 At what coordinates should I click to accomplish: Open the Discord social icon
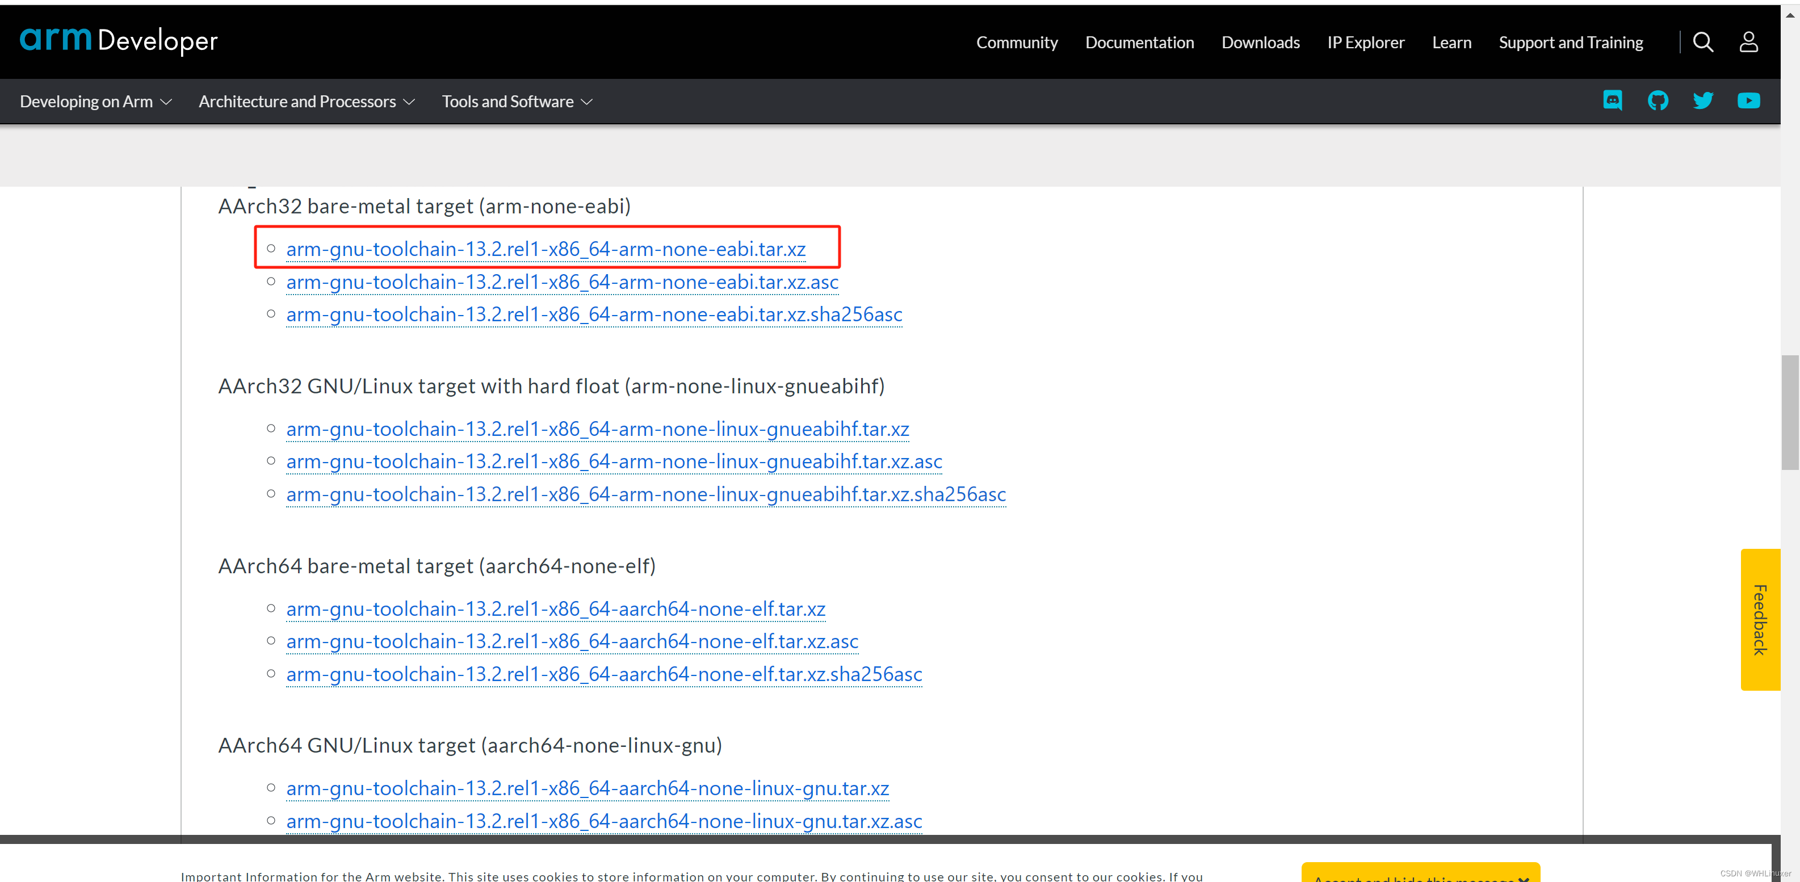[1612, 100]
